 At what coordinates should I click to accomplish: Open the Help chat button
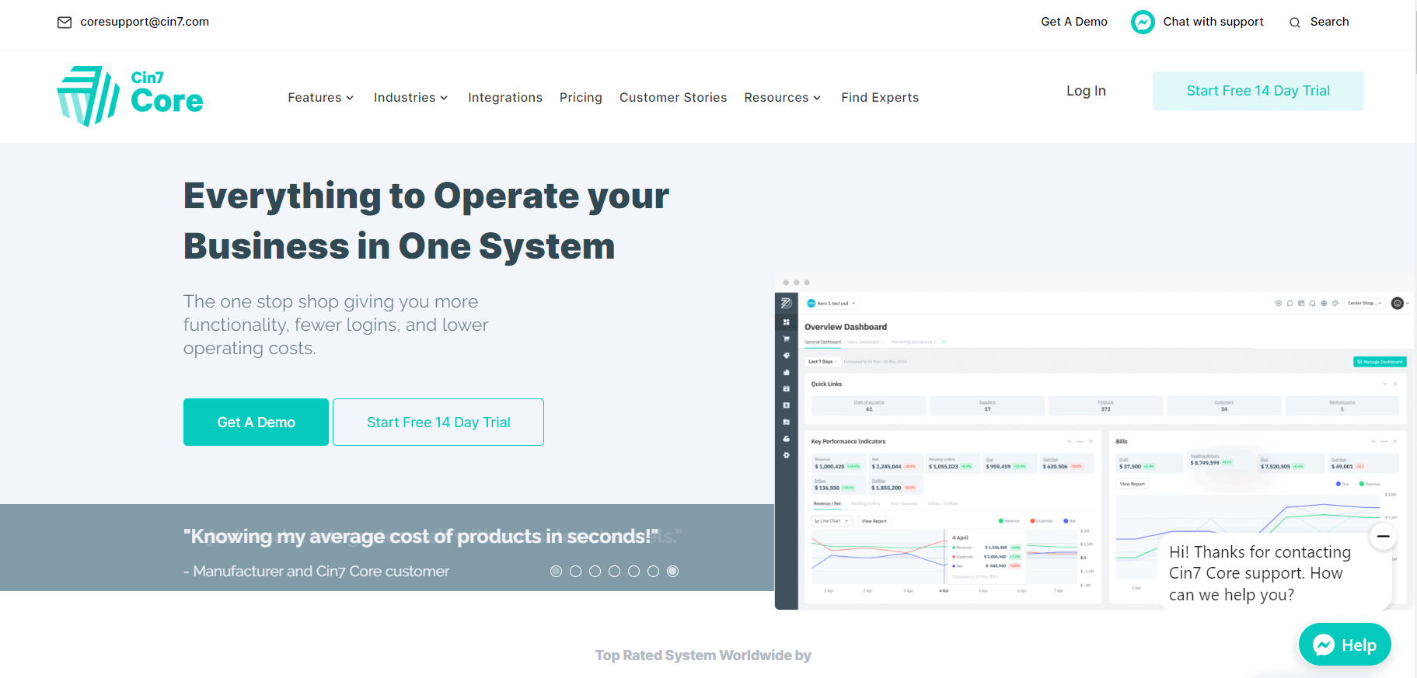click(1345, 645)
